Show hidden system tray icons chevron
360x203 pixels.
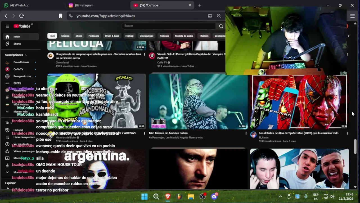tap(280, 197)
